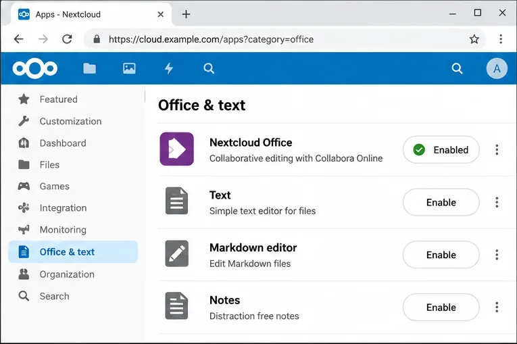Viewport: 517px width, 344px height.
Task: Reload the page
Action: coord(68,39)
